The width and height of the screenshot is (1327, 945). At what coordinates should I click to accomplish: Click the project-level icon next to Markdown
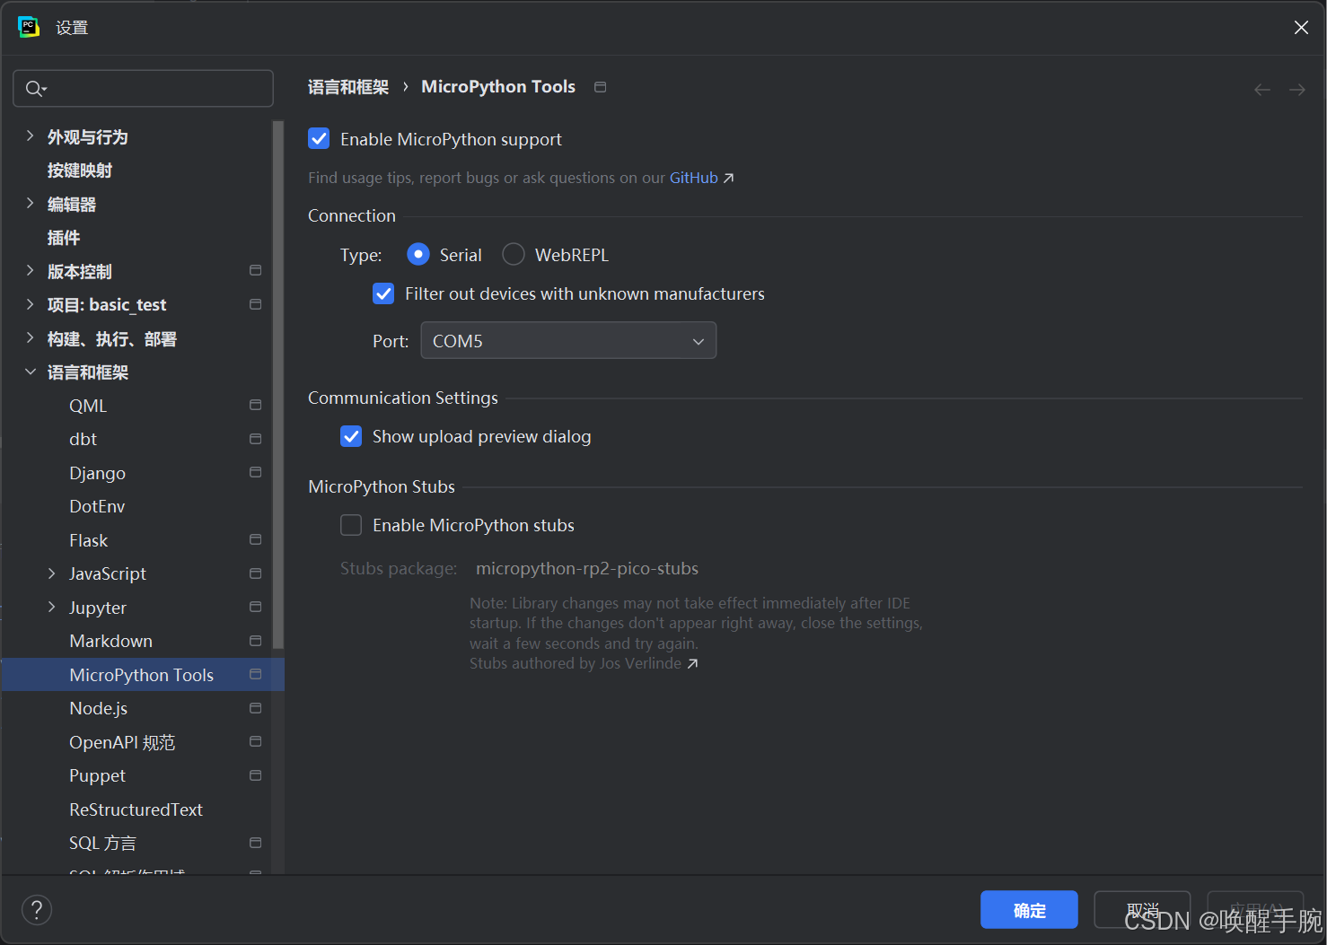tap(255, 641)
